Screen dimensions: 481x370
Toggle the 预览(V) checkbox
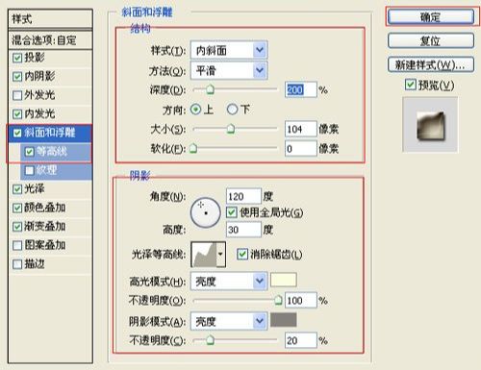[411, 85]
